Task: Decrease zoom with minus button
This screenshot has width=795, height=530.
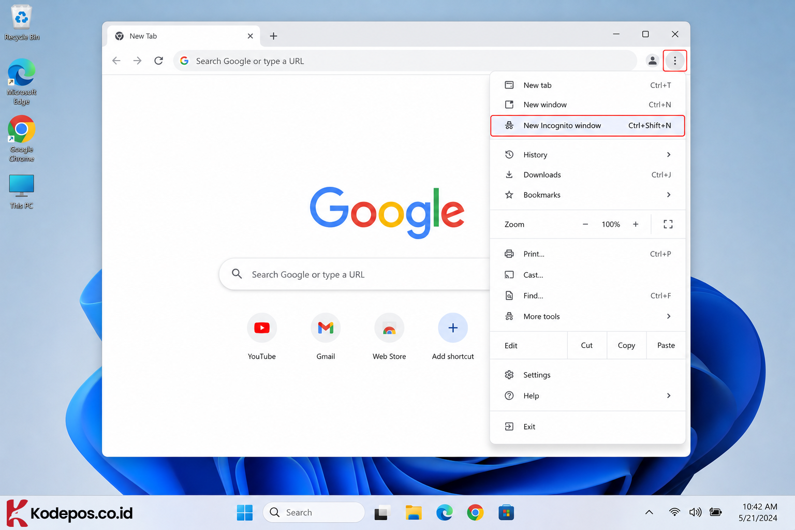Action: (x=585, y=224)
